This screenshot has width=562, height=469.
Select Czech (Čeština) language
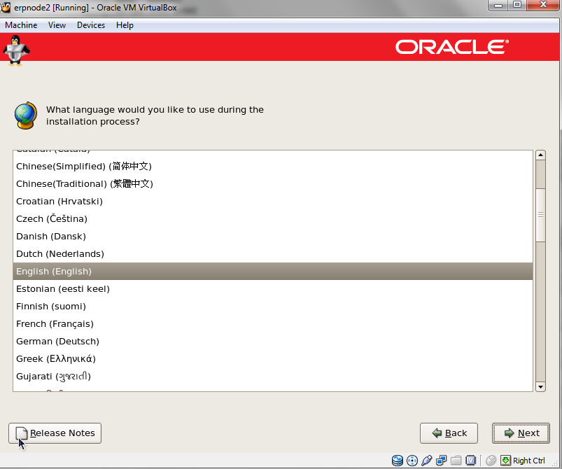(x=273, y=218)
